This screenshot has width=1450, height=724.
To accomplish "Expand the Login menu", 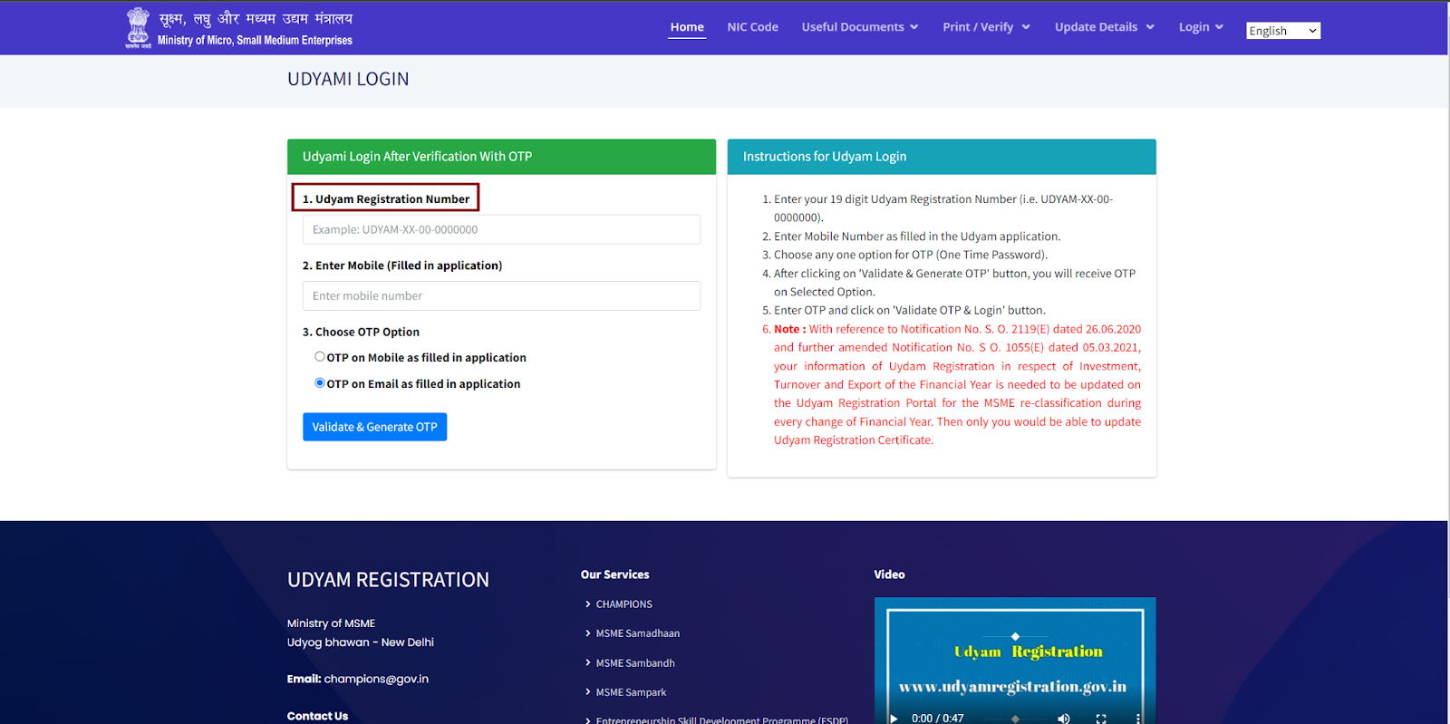I will click(1201, 27).
